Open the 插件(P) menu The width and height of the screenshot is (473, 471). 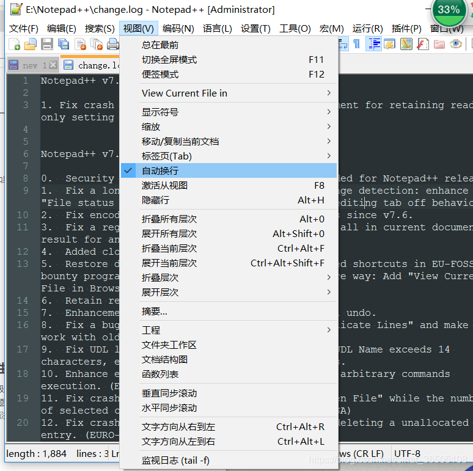[x=406, y=28]
